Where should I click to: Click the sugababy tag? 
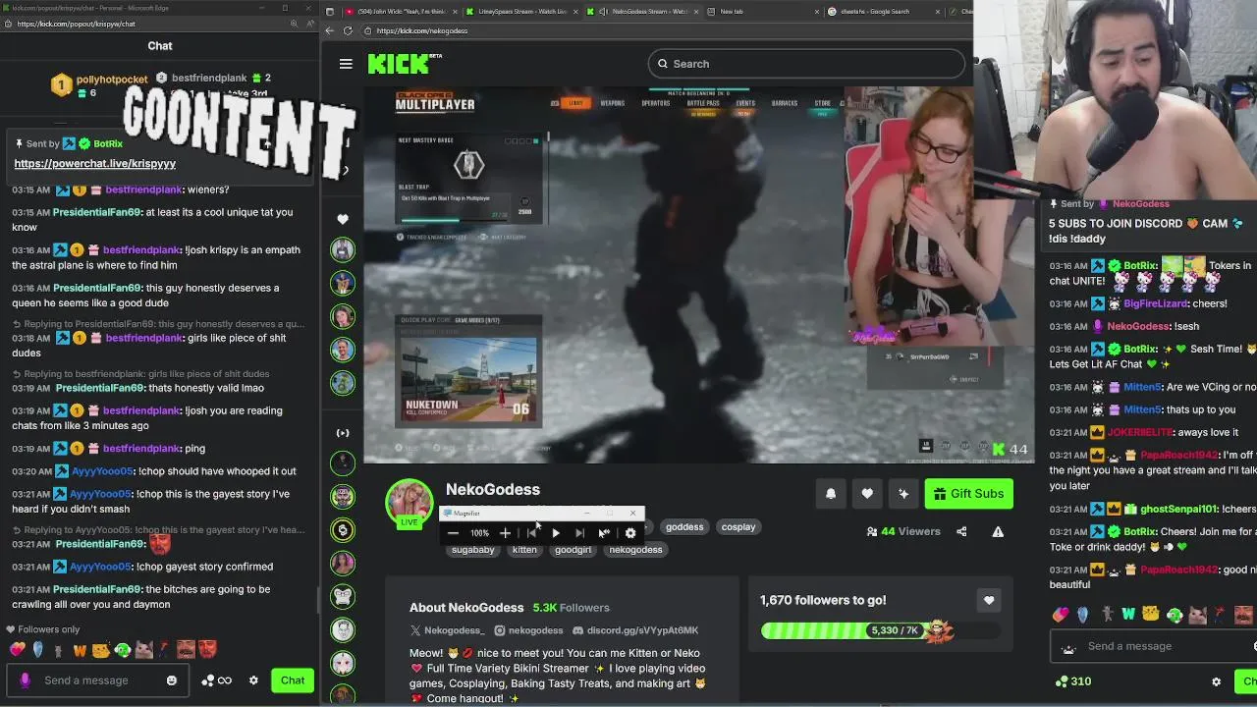point(473,550)
